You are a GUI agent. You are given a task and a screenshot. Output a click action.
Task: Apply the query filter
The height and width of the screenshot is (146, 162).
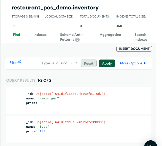click(x=107, y=63)
